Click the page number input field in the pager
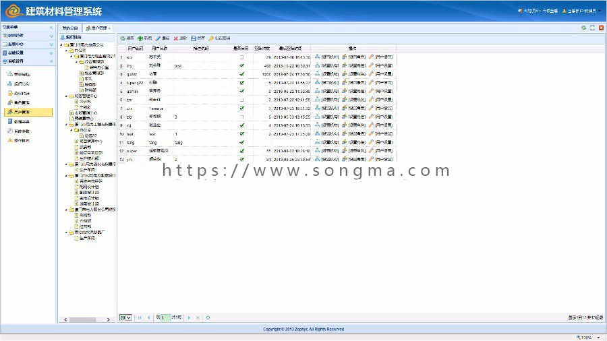This screenshot has height=341, width=607. tap(165, 318)
